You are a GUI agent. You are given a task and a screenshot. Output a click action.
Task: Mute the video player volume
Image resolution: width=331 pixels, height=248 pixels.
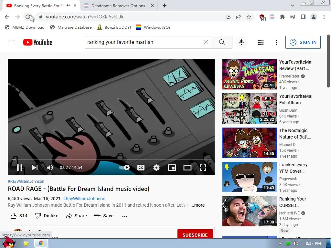pyautogui.click(x=50, y=168)
